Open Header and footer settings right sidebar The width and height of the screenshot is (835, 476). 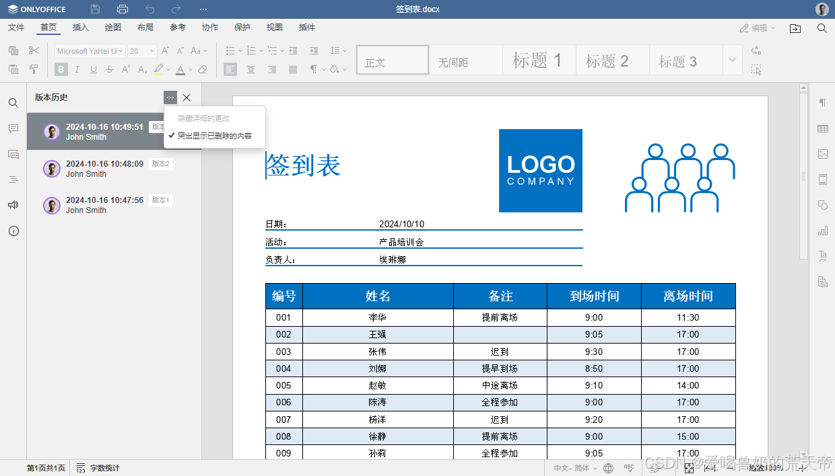point(822,180)
